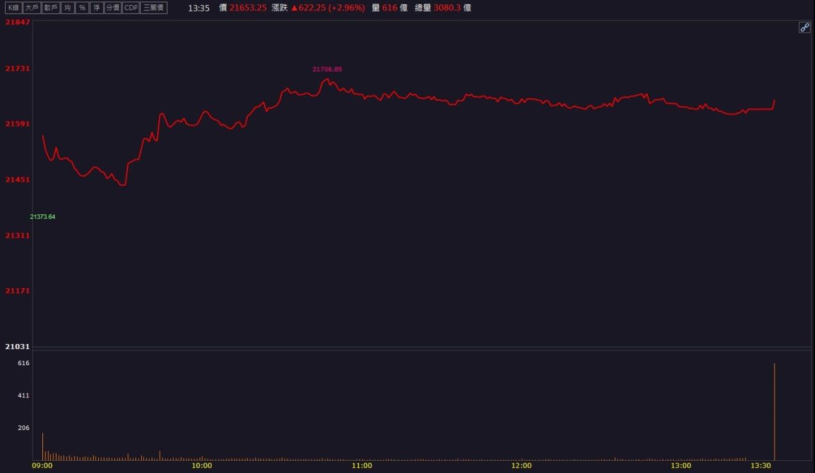Click the current price value 21653.25
The width and height of the screenshot is (815, 473).
(248, 8)
